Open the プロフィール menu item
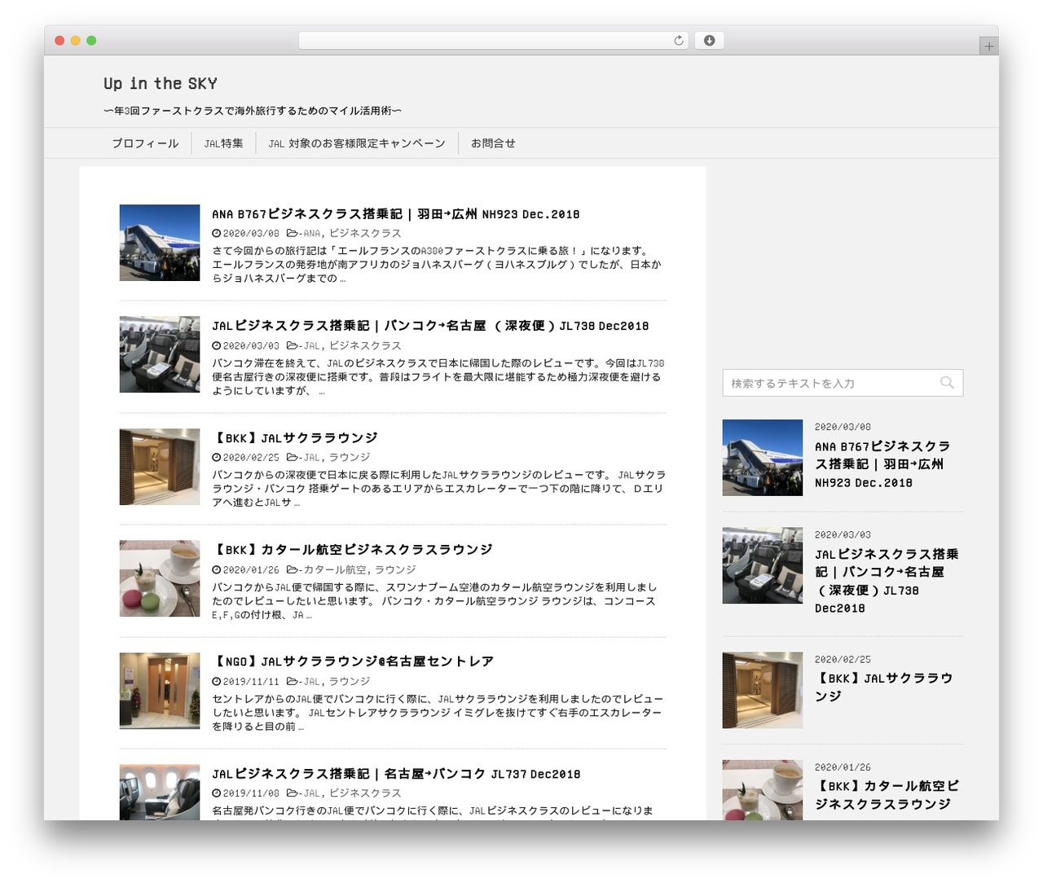1043x883 pixels. click(x=145, y=143)
